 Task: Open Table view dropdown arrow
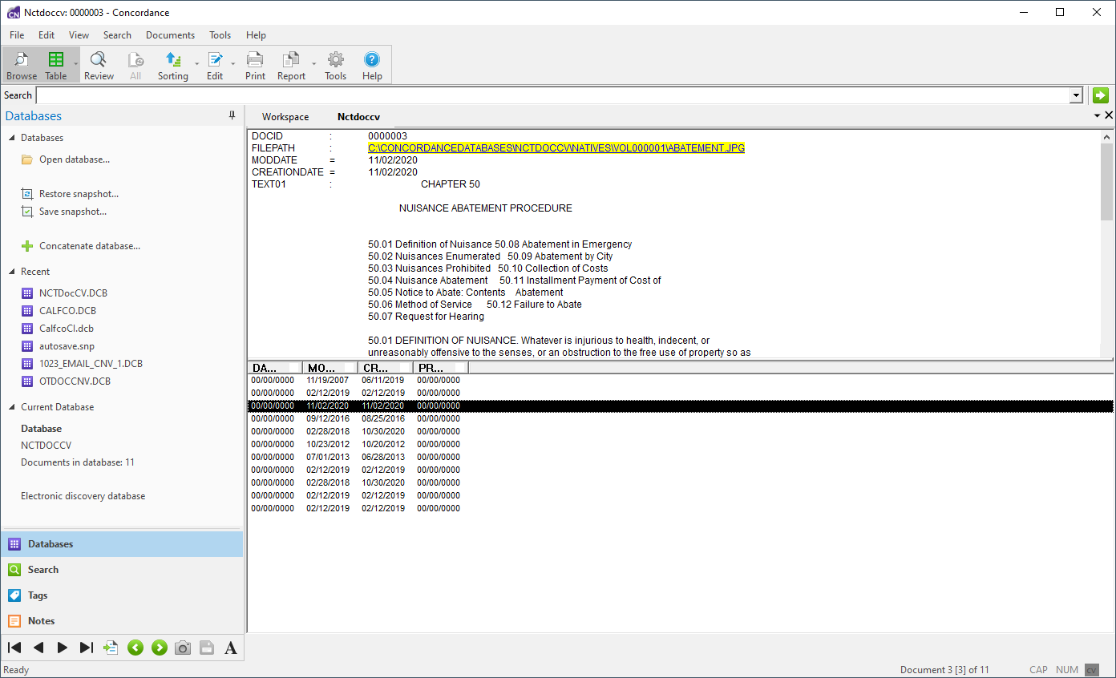click(76, 65)
